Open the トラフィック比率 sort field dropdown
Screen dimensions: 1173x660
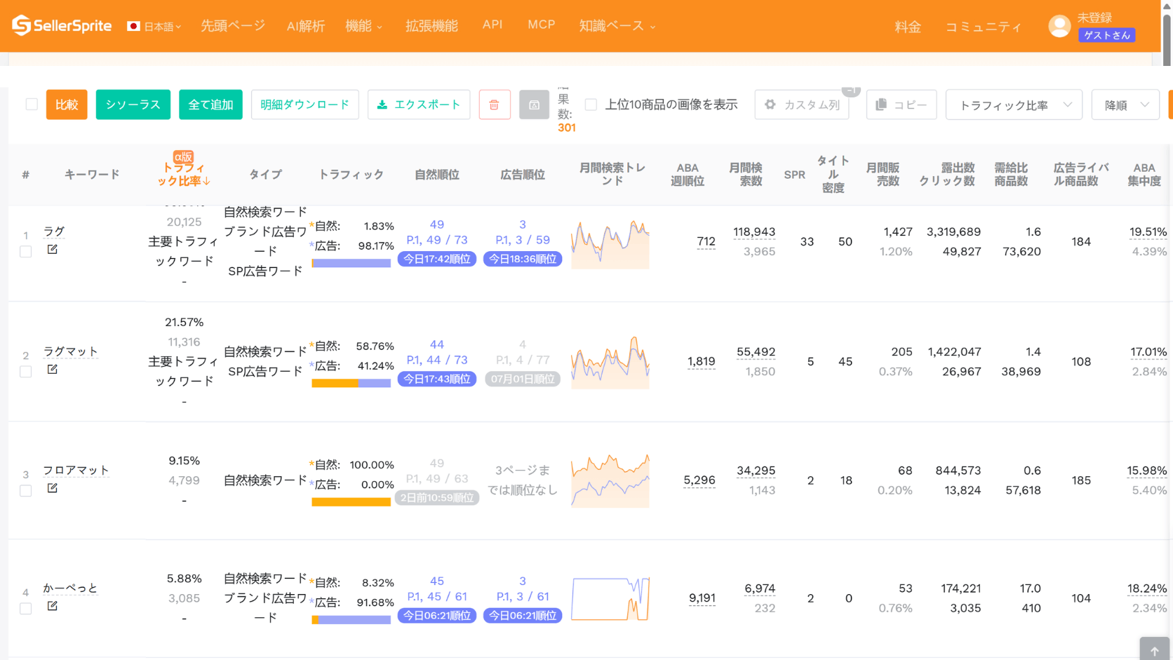click(1014, 105)
